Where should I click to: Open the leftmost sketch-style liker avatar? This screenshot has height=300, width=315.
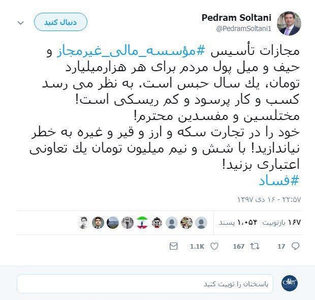tap(83, 223)
